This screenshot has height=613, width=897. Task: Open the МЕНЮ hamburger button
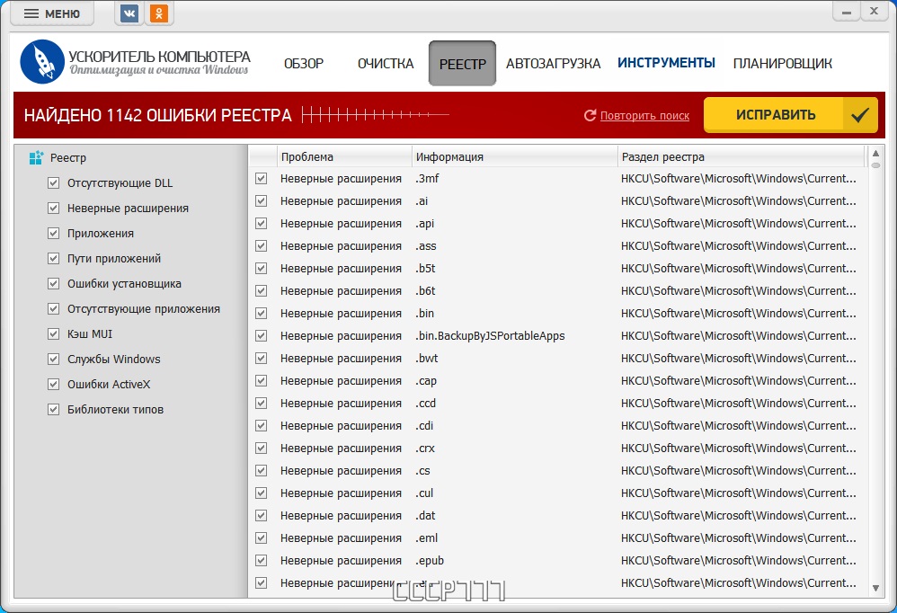[x=52, y=13]
